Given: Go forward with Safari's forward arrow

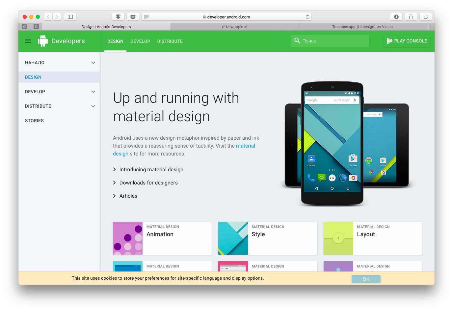Looking at the screenshot, I should (57, 16).
